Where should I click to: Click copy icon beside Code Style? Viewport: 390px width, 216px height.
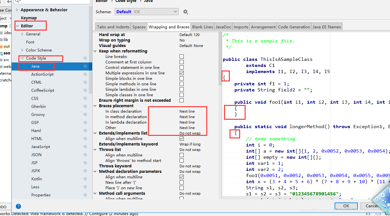coord(85,58)
